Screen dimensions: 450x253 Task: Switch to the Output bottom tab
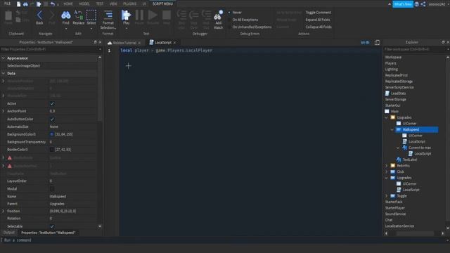[9, 233]
